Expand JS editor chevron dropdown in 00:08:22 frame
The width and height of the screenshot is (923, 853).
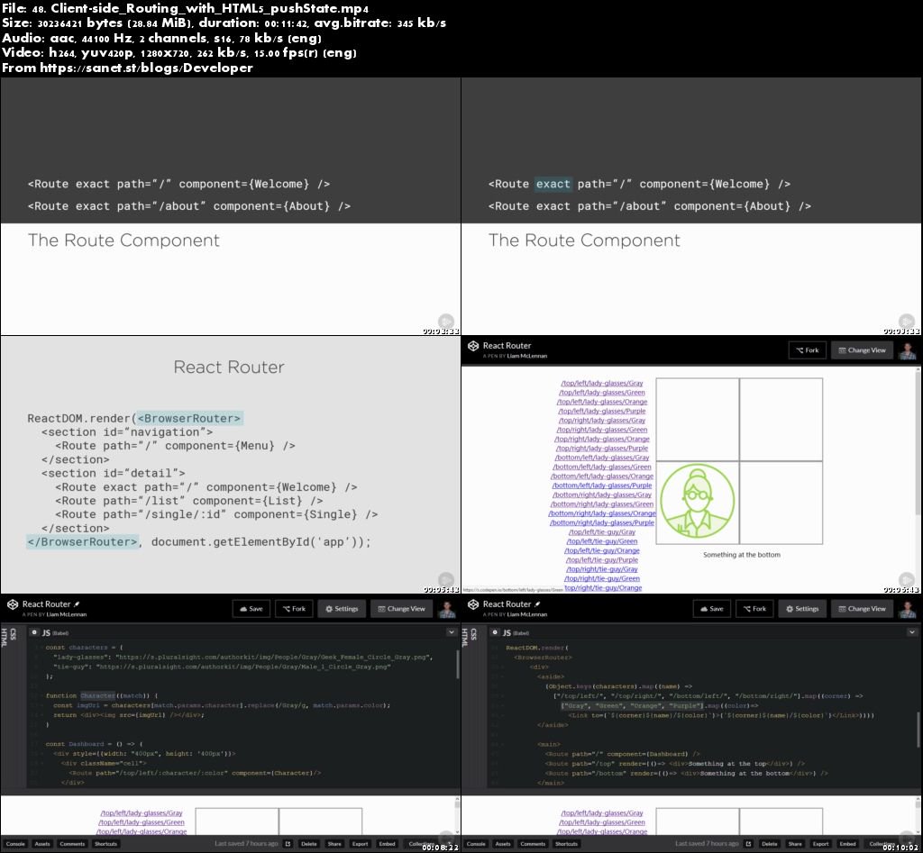tap(452, 632)
